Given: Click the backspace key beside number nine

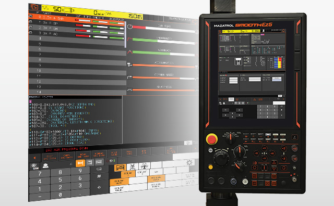Looking at the screenshot, I should tap(99, 169).
